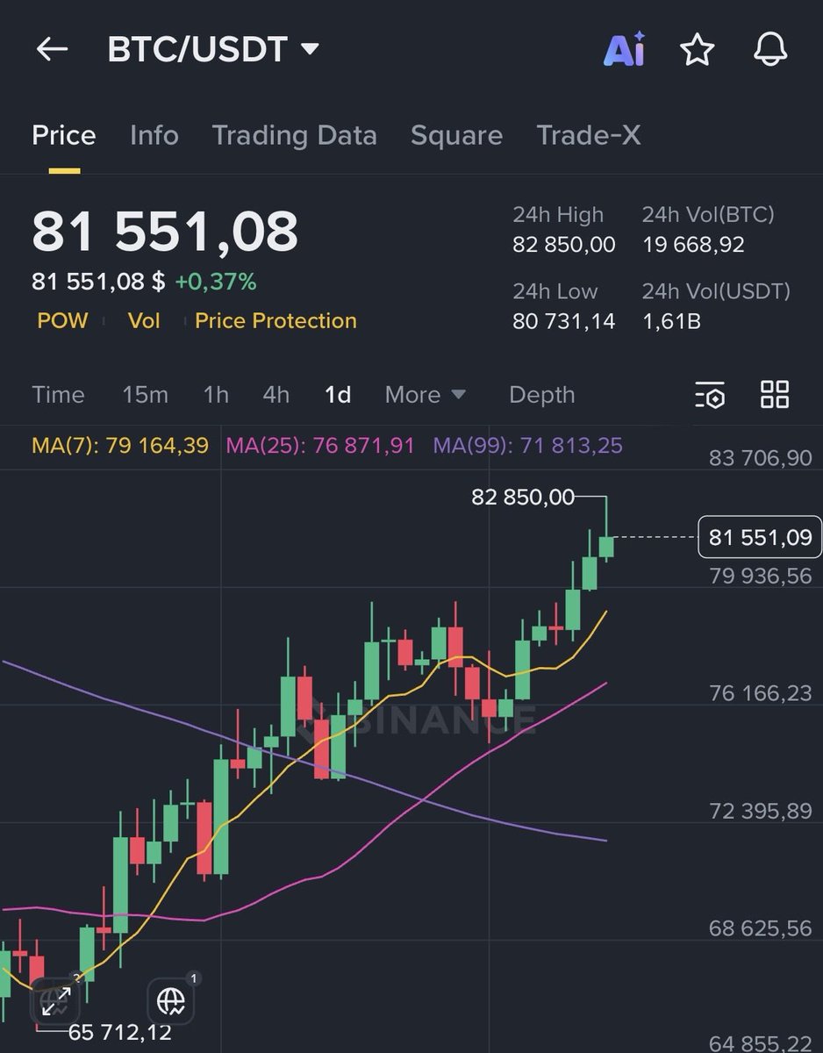Tap the Vol tag
Screen dimensions: 823x1053
pos(144,320)
